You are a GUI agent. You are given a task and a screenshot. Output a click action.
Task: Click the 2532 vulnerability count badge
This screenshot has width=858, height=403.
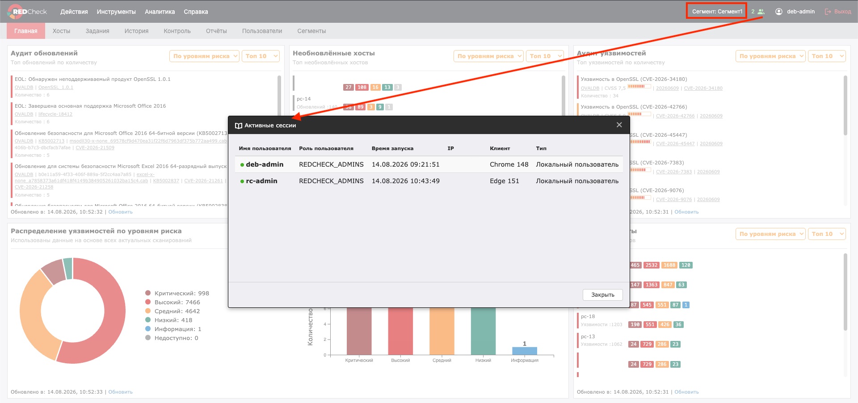(x=652, y=265)
